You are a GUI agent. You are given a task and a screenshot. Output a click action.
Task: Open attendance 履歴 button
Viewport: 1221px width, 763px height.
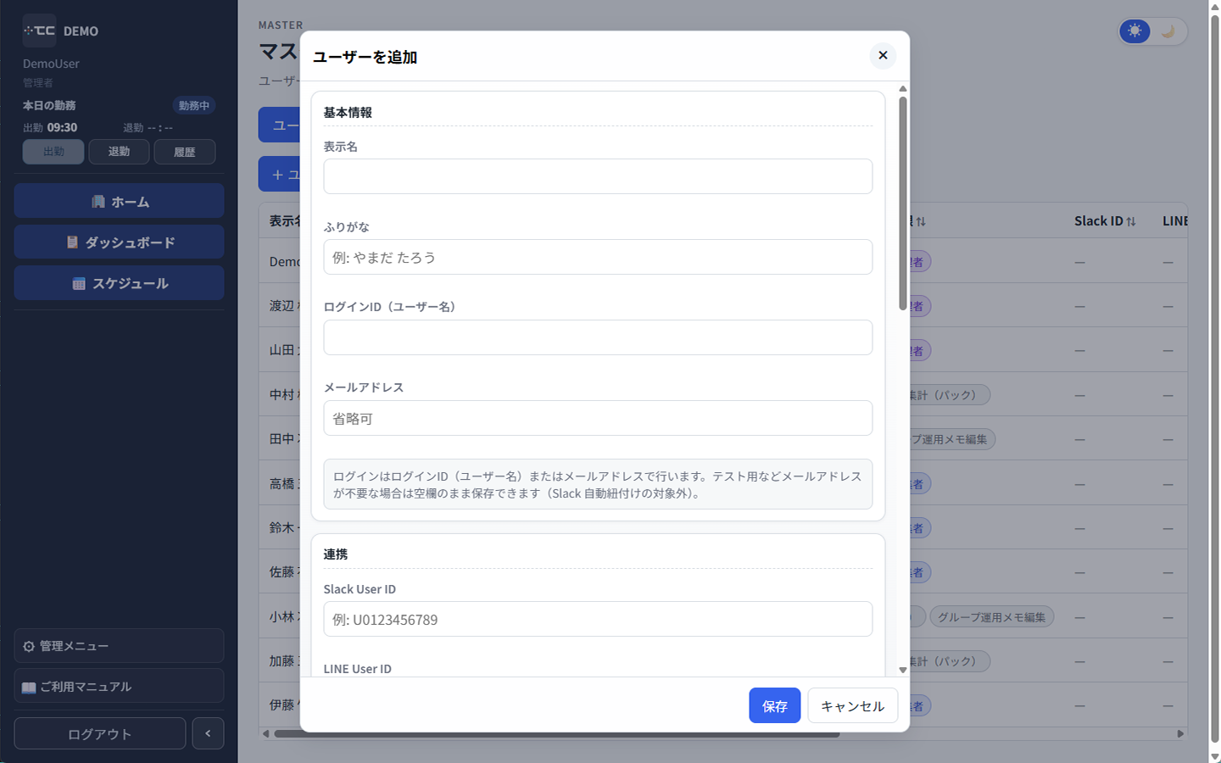[184, 152]
